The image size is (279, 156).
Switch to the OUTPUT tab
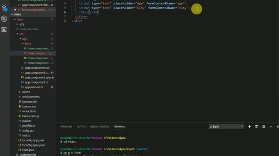pos(81,127)
